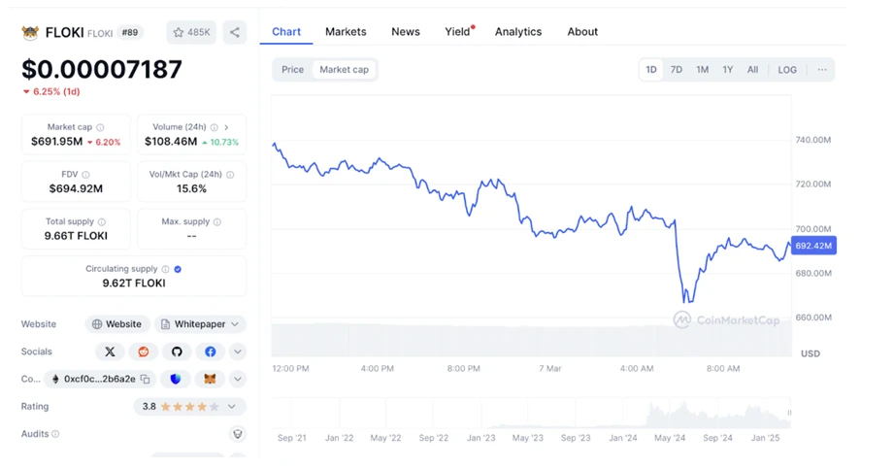Expand more social links chevron
Image resolution: width=893 pixels, height=469 pixels.
pos(237,352)
